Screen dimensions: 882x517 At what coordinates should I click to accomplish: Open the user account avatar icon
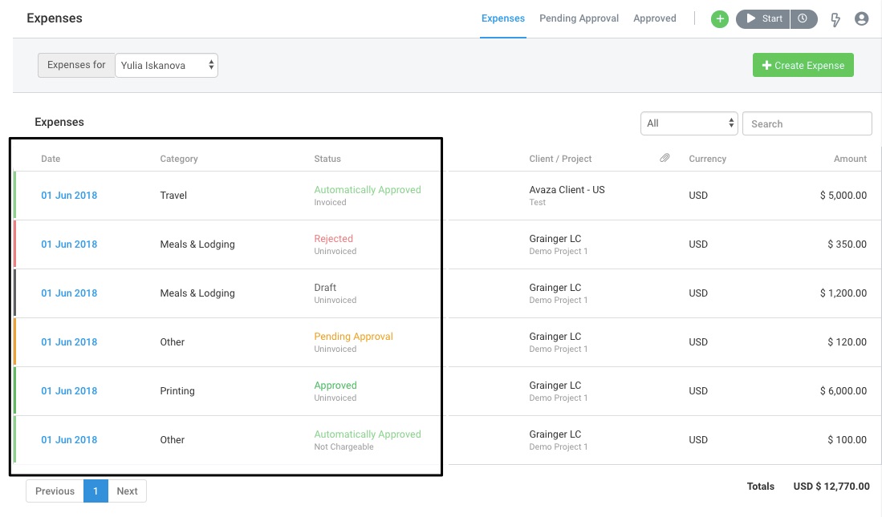(862, 18)
